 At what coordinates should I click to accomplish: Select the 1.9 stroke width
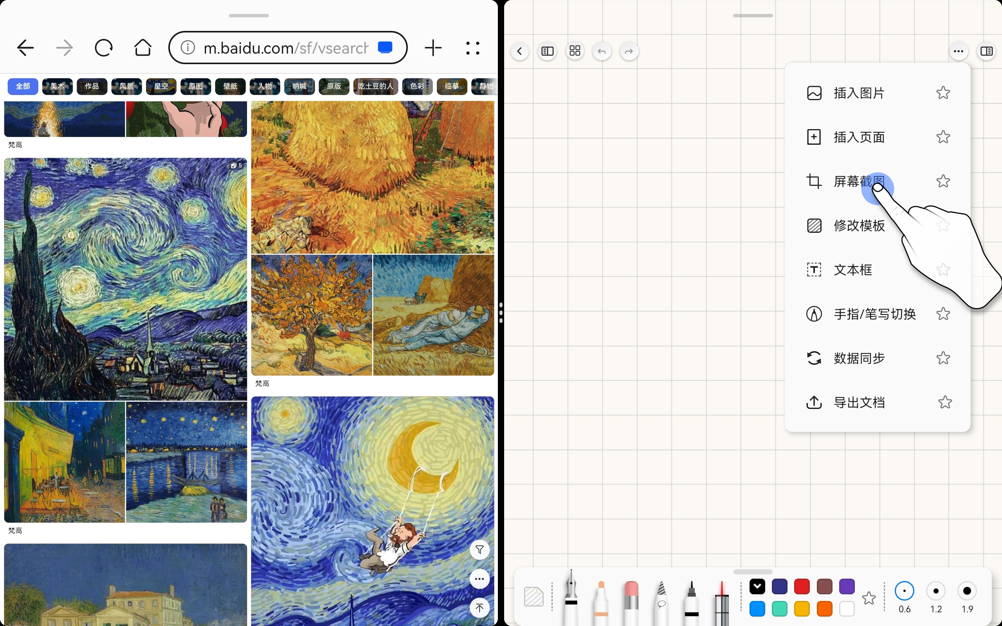(x=967, y=597)
